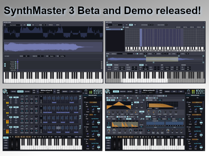This screenshot has width=209, height=156.
Task: Open the Loop Type dropdown
Action: click(167, 69)
